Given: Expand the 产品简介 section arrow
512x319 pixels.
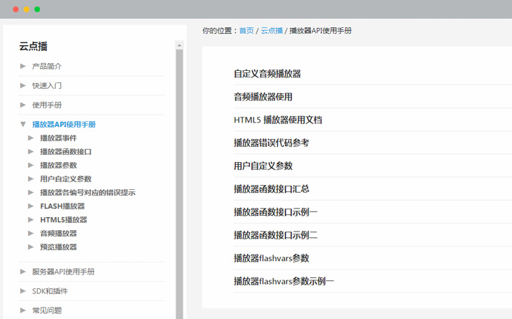Looking at the screenshot, I should (x=23, y=67).
